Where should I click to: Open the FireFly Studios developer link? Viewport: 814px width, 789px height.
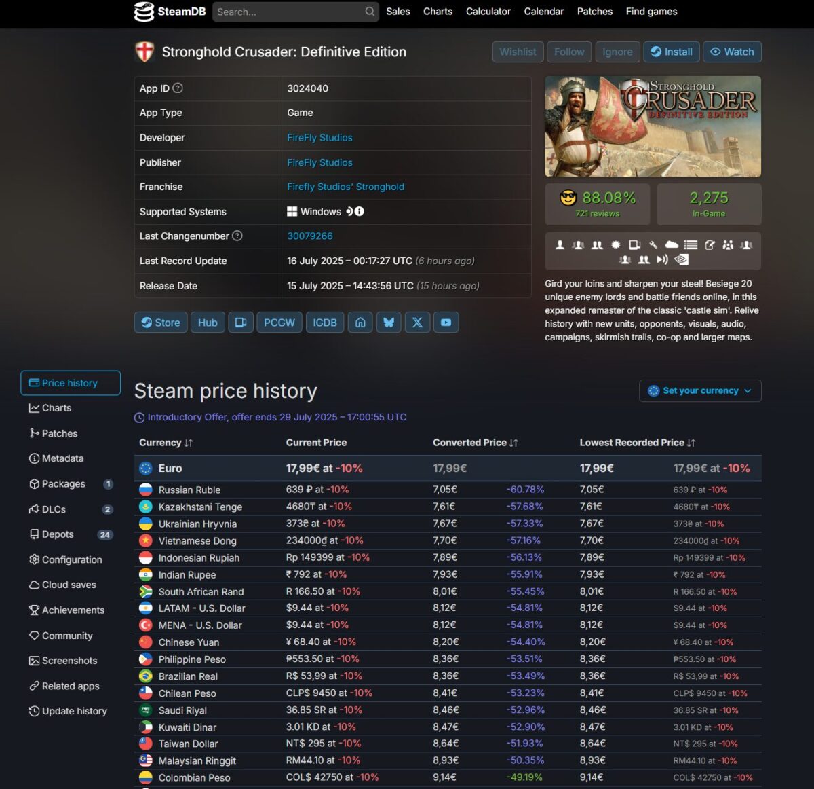click(x=319, y=138)
